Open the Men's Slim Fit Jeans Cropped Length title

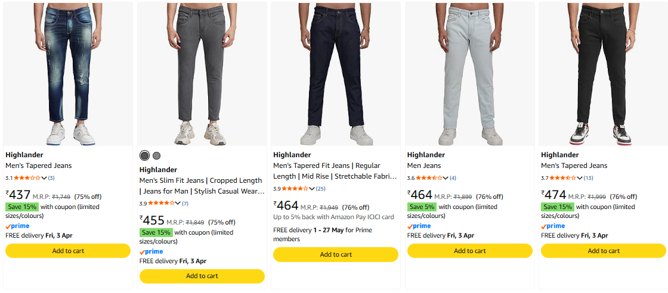coord(200,186)
